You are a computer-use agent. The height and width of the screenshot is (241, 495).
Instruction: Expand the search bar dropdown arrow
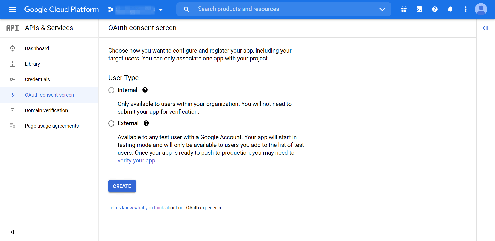(382, 10)
